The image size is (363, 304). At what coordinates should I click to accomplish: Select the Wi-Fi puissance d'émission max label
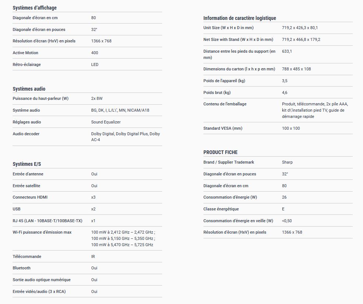42,232
